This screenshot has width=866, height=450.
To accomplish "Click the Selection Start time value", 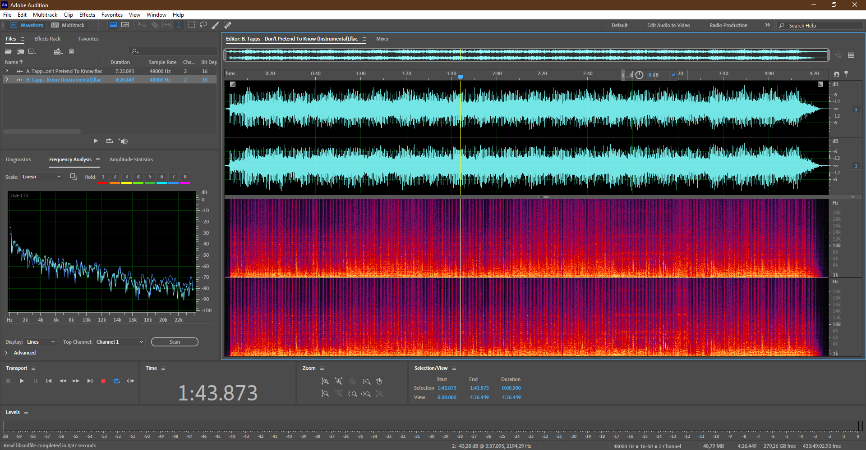I will pos(447,388).
